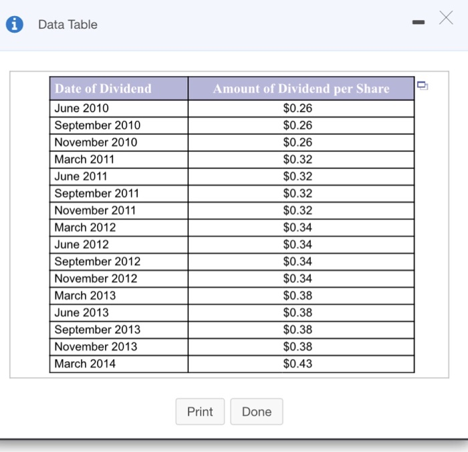The width and height of the screenshot is (468, 452).
Task: Click the 'September 2012' date cell
Action: pyautogui.click(x=119, y=262)
